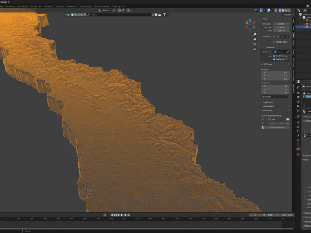Open the Material properties tab icon

point(298,149)
